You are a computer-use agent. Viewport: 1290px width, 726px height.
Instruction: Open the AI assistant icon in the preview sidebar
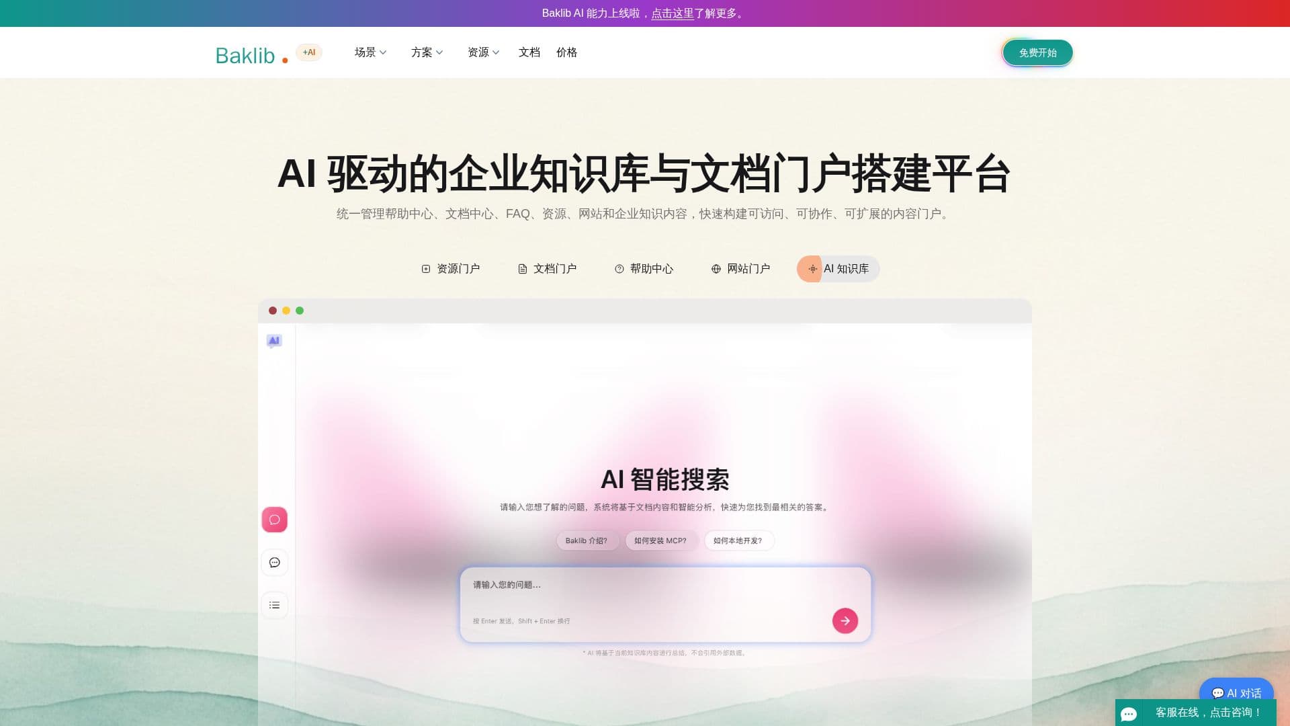pos(274,341)
